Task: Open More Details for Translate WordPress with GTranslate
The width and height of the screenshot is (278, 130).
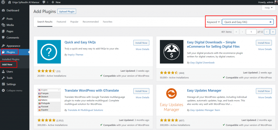Action: click(x=143, y=97)
